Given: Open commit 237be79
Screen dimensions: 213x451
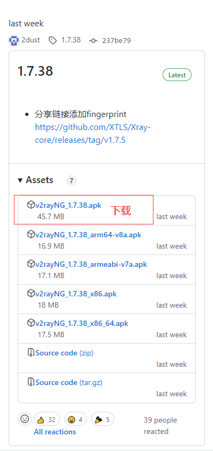Looking at the screenshot, I should pyautogui.click(x=116, y=41).
